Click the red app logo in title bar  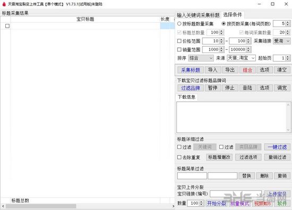4,4
